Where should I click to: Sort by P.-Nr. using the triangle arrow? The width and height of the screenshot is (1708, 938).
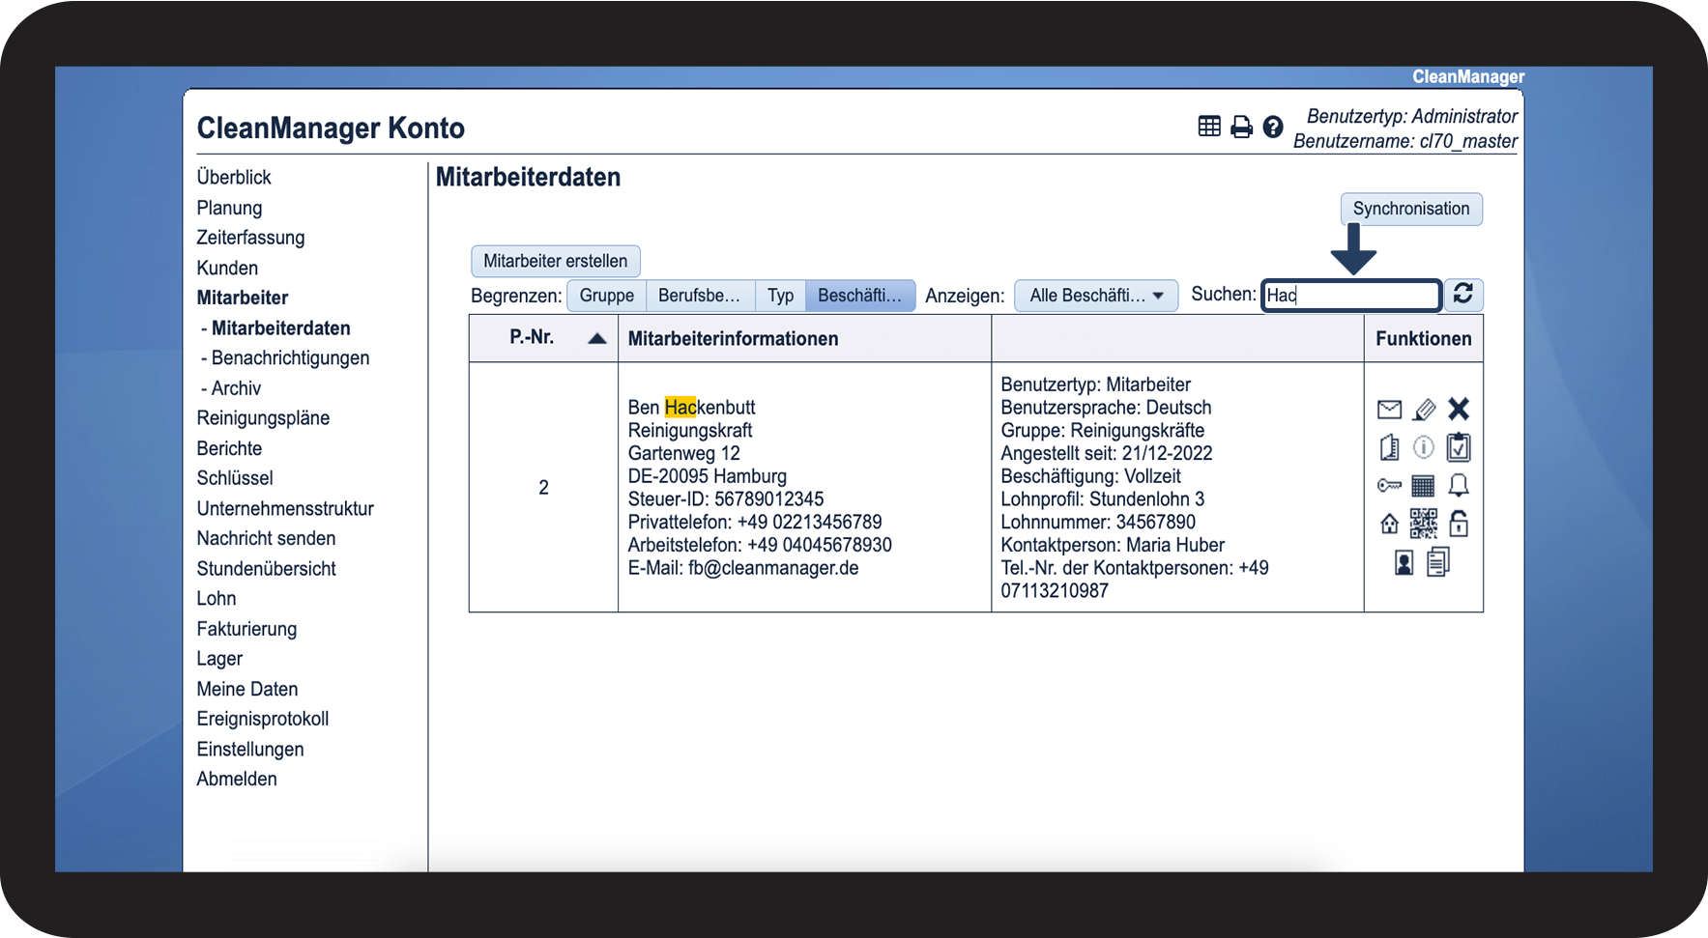[x=597, y=338]
